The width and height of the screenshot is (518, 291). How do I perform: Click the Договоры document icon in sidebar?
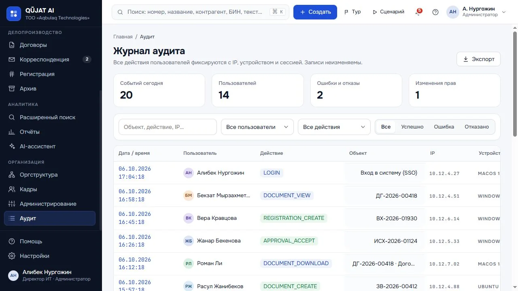coord(12,45)
